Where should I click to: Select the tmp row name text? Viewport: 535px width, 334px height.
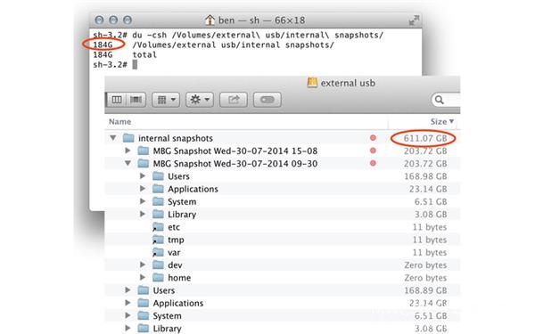176,240
